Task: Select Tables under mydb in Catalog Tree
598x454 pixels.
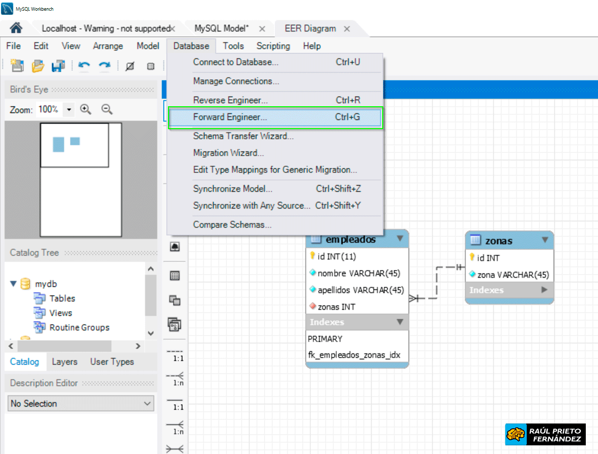Action: (x=62, y=298)
